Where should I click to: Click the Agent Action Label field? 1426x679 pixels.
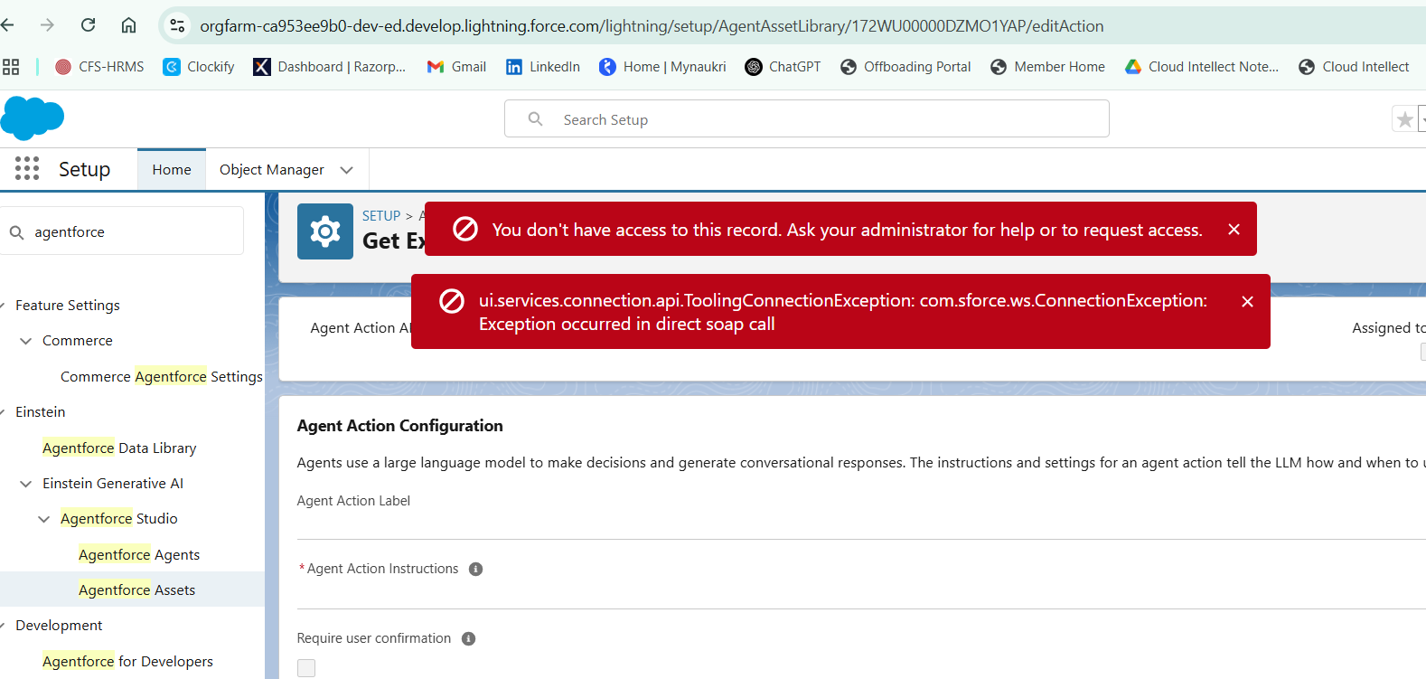(861, 524)
